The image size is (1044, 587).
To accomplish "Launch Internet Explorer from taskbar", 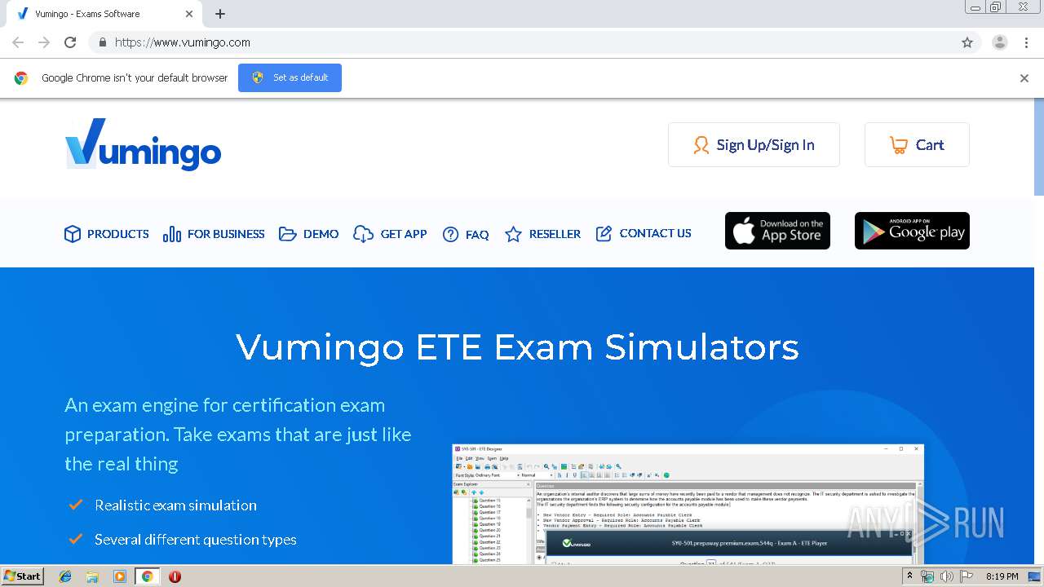I will pyautogui.click(x=65, y=576).
